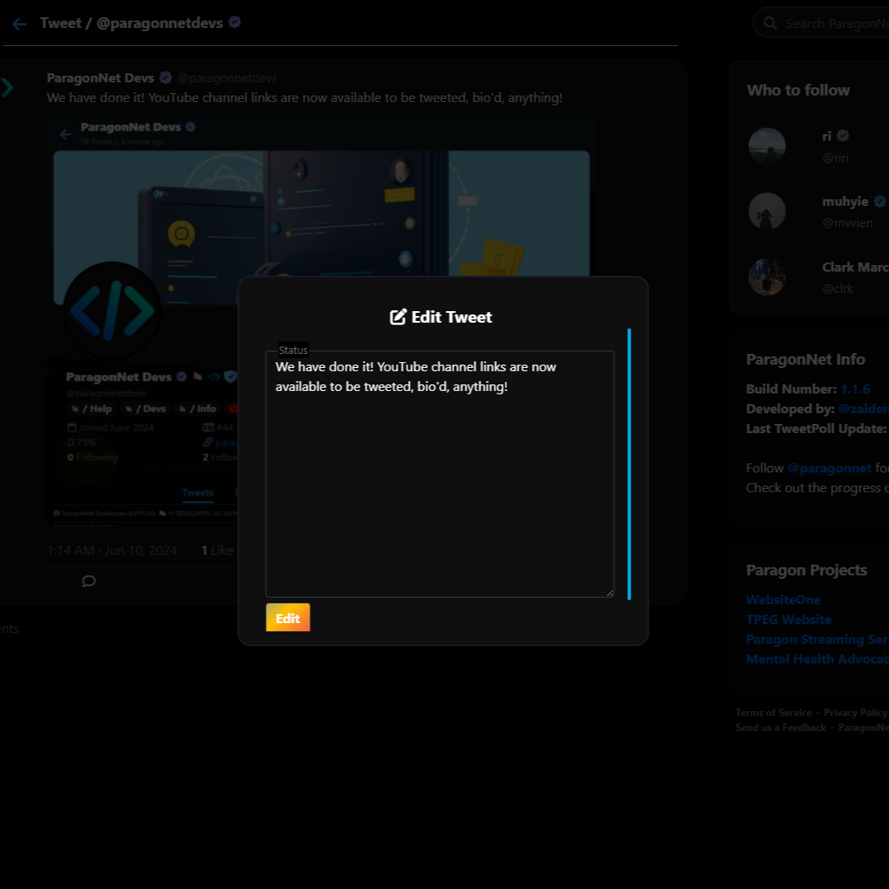Click the back arrow beside Tweet header
This screenshot has width=889, height=889.
click(19, 24)
